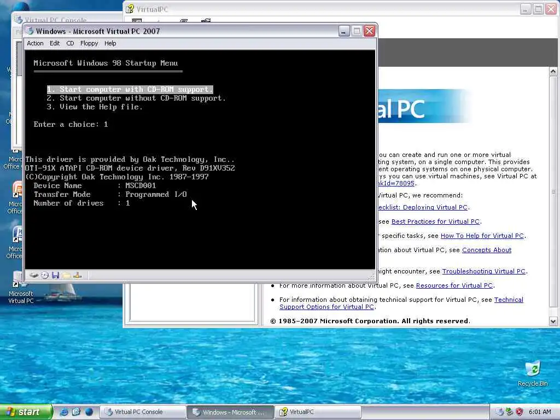Click the network adapter icon in VM status bar
560x420 pixels.
tap(78, 276)
